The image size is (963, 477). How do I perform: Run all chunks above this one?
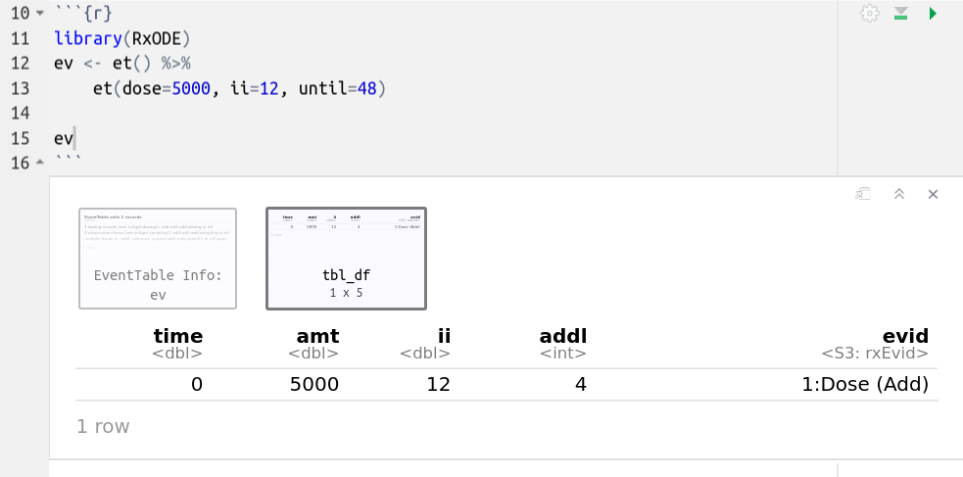pyautogui.click(x=901, y=14)
